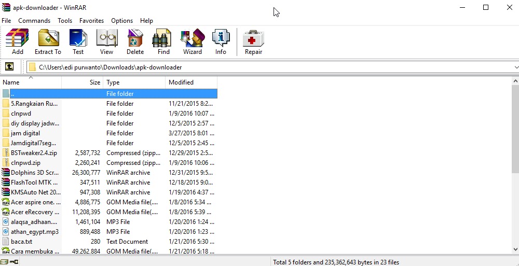This screenshot has height=266, width=519.
Task: Click the scrollbar up arrow
Action: pos(516,81)
